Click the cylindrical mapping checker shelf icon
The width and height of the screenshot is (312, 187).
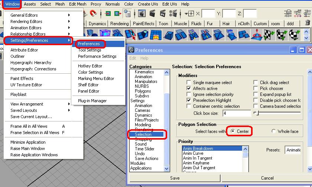(x=282, y=34)
